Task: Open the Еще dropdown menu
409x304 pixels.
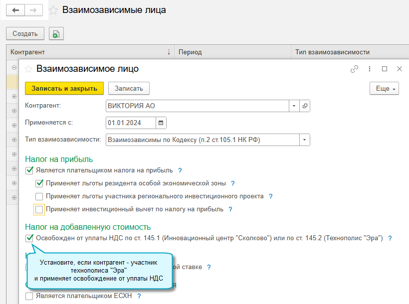Action: click(x=384, y=88)
